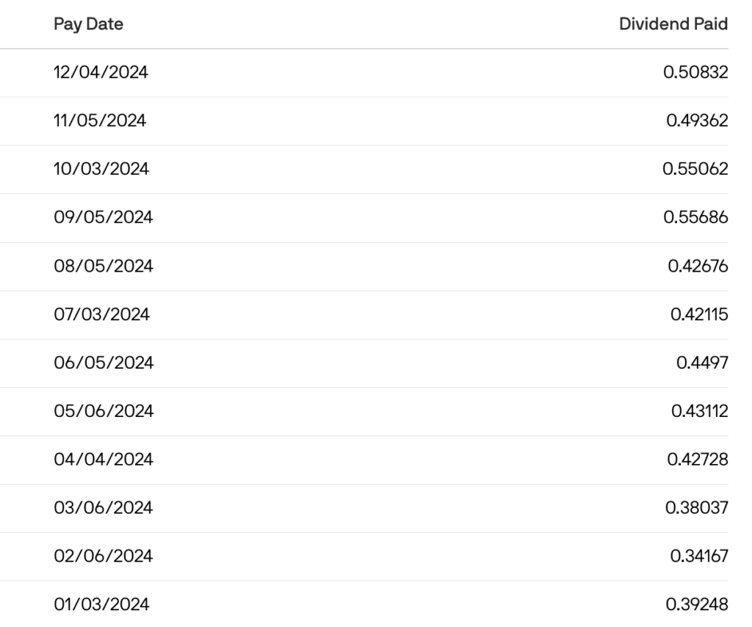Click the 0.39248 dividend value
The height and width of the screenshot is (627, 752).
tap(697, 606)
